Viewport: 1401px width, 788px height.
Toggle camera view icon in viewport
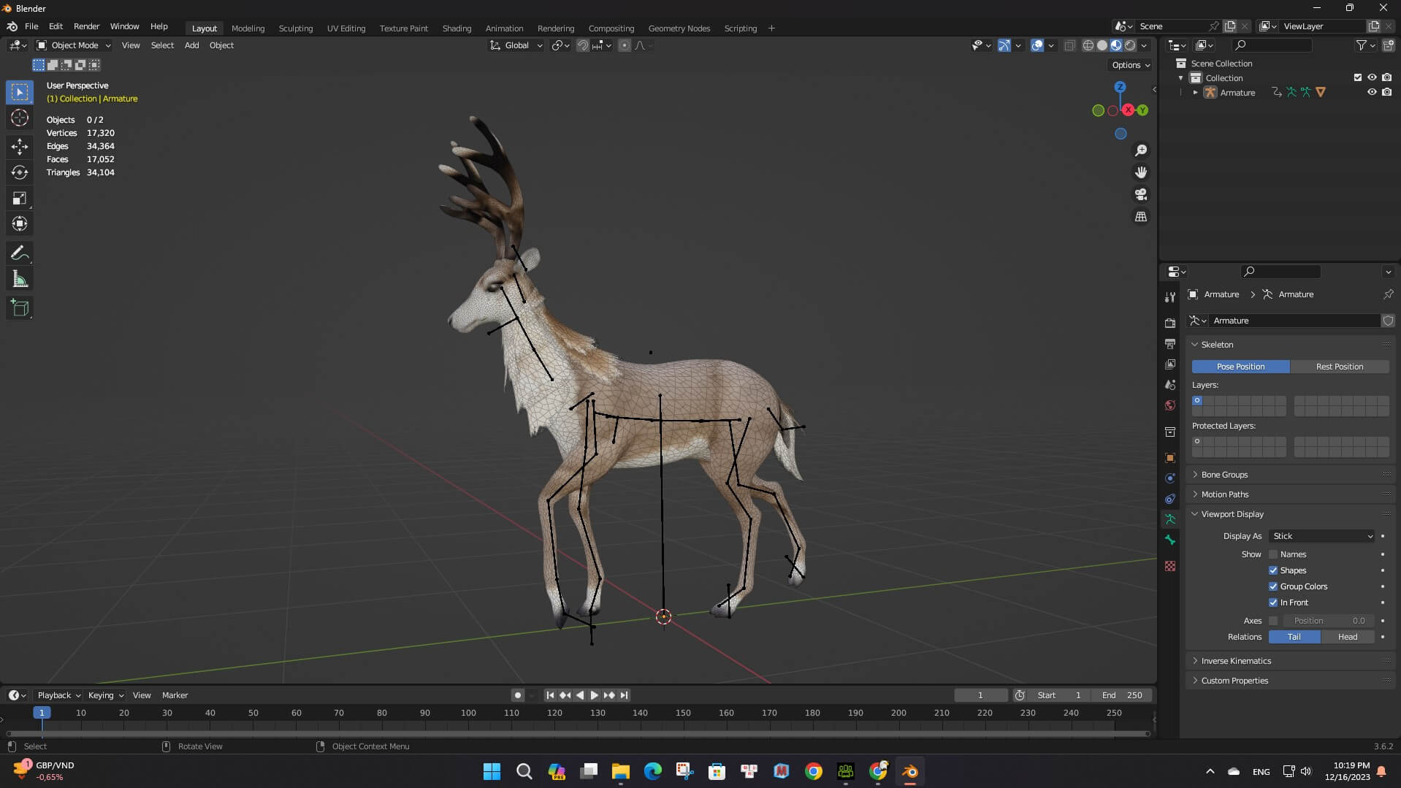click(x=1140, y=194)
